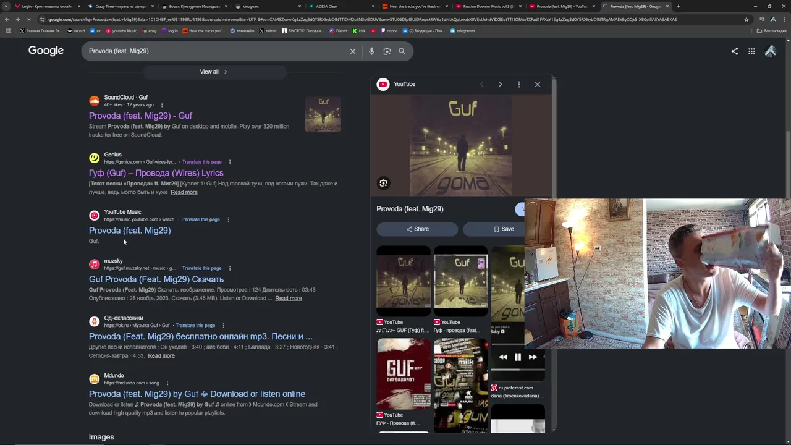Save the Provoda image
791x445 pixels.
click(494, 229)
